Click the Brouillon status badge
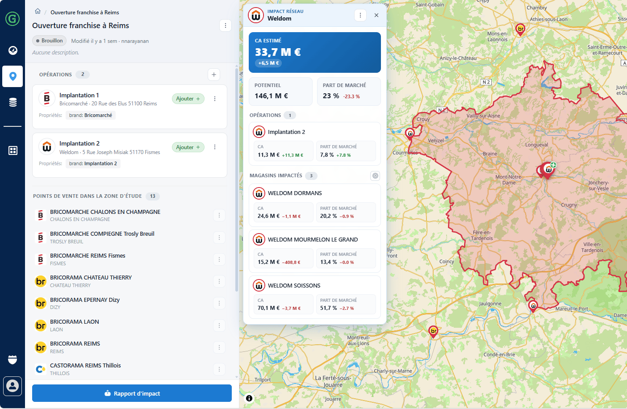Viewport: 627px width, 409px height. click(49, 41)
